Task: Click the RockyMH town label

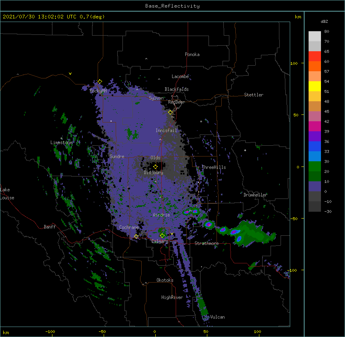Action: point(98,91)
